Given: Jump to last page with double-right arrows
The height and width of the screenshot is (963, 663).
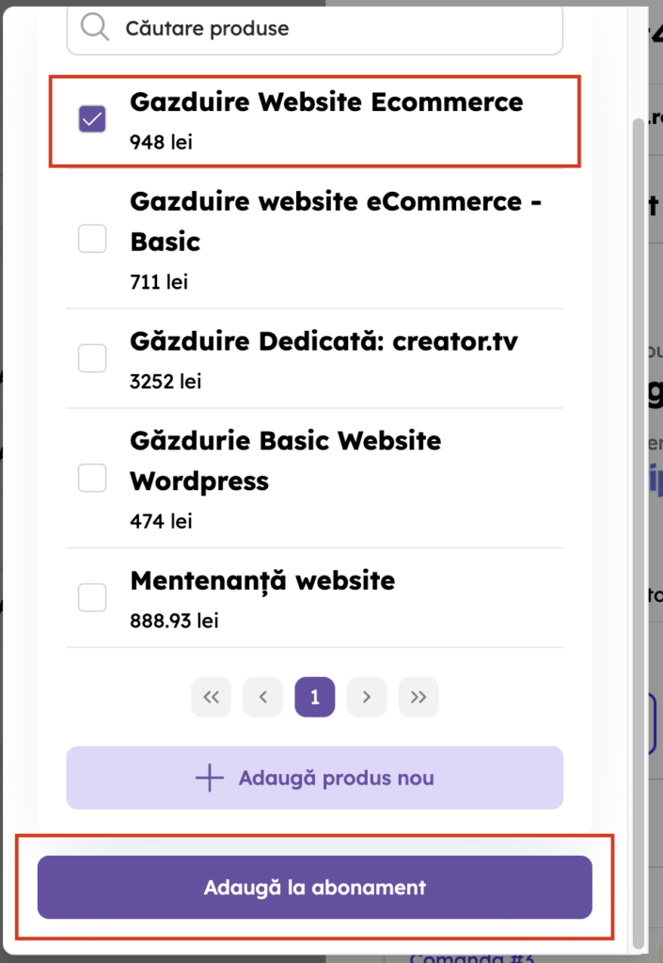Looking at the screenshot, I should click(418, 697).
